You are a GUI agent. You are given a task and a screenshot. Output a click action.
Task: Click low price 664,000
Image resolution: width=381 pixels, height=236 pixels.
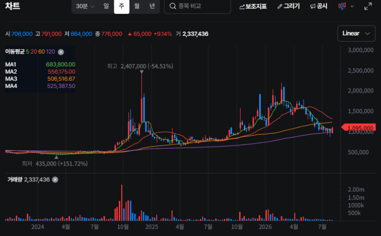pos(81,34)
